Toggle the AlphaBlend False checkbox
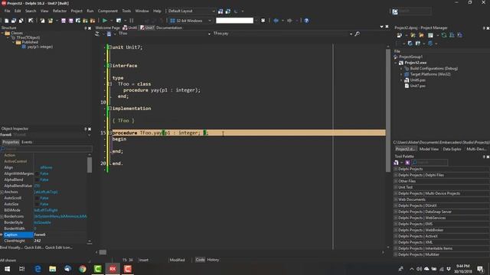This screenshot has height=275, width=490. pos(37,180)
